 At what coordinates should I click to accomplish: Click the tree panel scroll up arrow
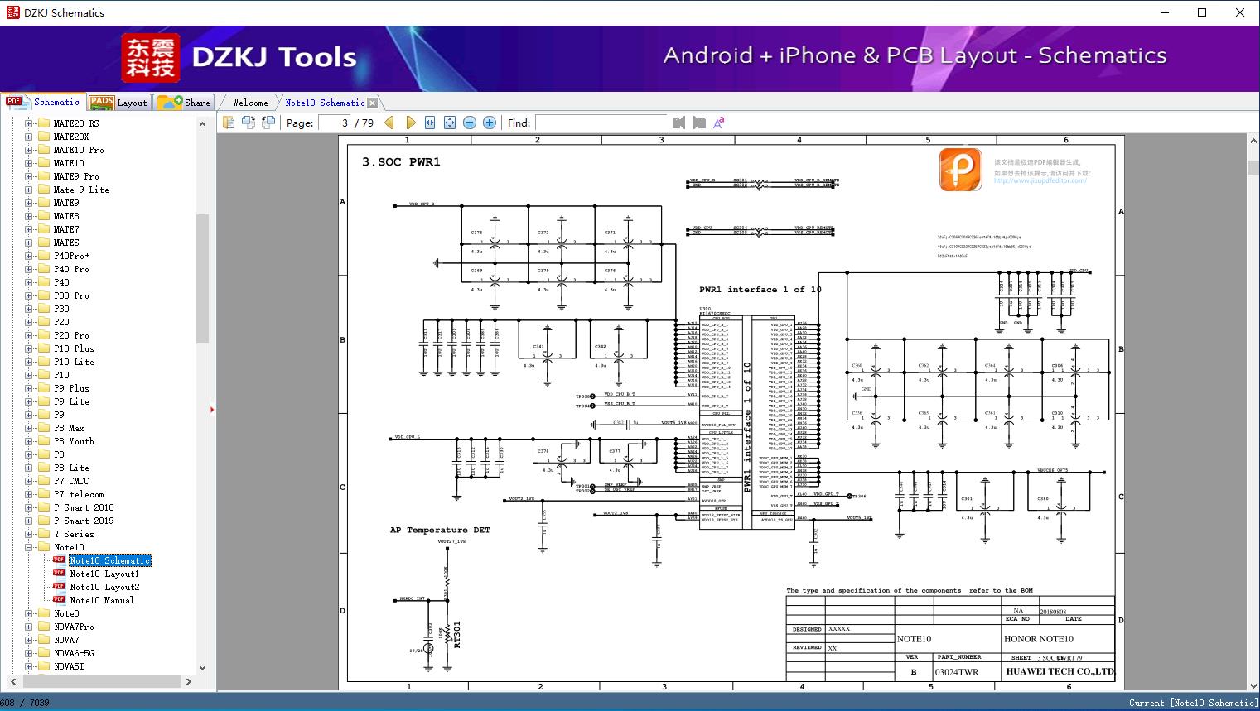click(x=202, y=124)
